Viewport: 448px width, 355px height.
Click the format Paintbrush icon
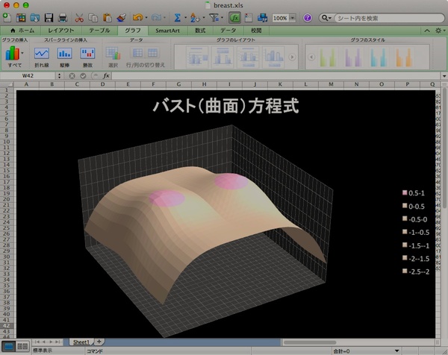pyautogui.click(x=122, y=17)
